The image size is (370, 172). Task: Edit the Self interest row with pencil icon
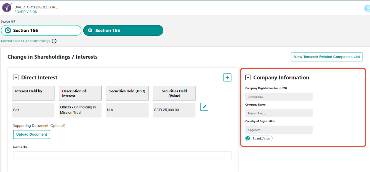coord(204,107)
